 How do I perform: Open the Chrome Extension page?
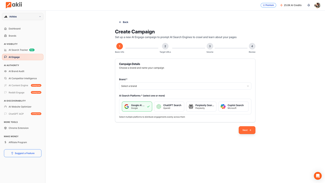[x=18, y=128]
